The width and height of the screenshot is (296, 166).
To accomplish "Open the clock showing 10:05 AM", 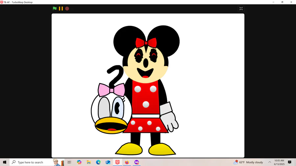I will click(x=279, y=162).
